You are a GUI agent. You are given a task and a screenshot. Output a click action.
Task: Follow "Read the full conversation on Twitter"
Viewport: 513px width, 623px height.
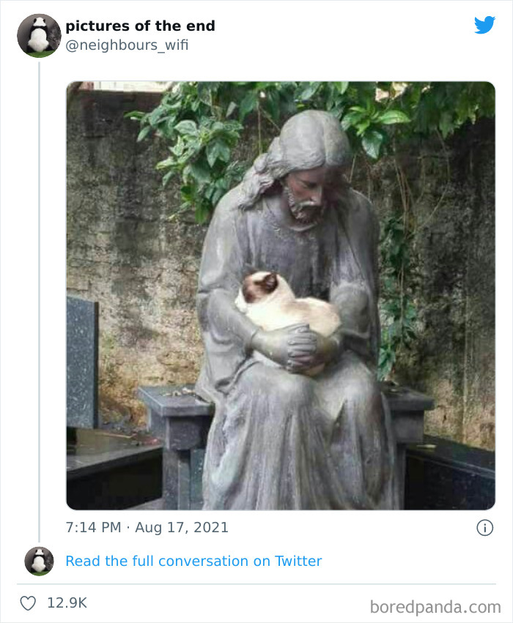tap(193, 561)
